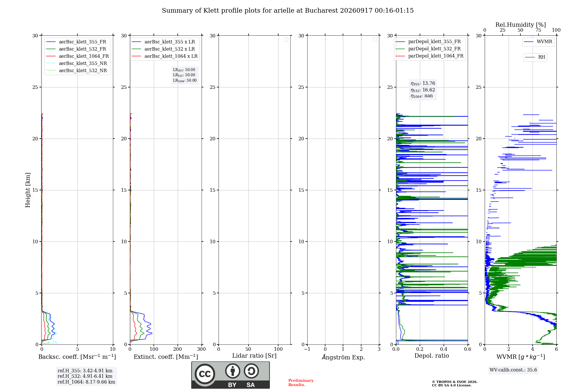Click the empty legend box in Lidar ratio plot
Screen dimensions: 576x391
click(x=286, y=40)
